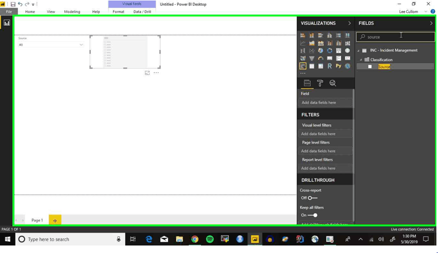Select the Donut chart visualization
Viewport: 438px width, 253px height.
[330, 50]
